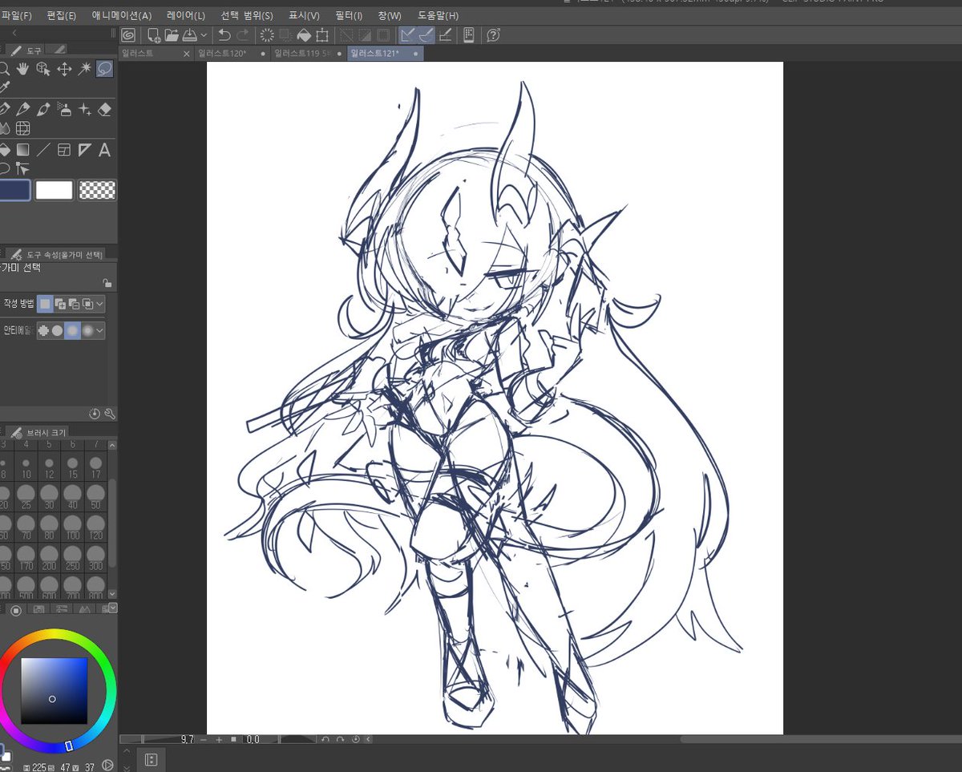Screen dimensions: 962x772
Task: Open the 애니메이션(A) menu
Action: [x=122, y=15]
